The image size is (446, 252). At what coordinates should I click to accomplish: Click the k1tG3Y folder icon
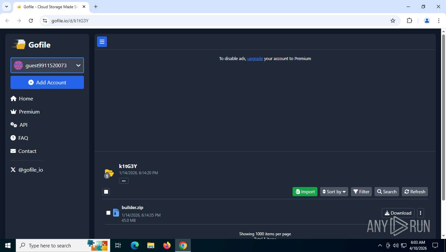tap(109, 173)
